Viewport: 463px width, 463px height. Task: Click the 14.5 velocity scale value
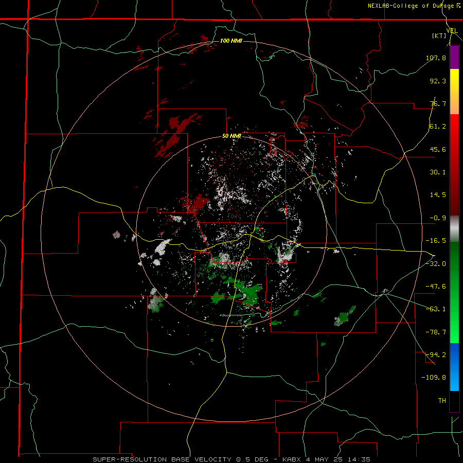(x=438, y=195)
